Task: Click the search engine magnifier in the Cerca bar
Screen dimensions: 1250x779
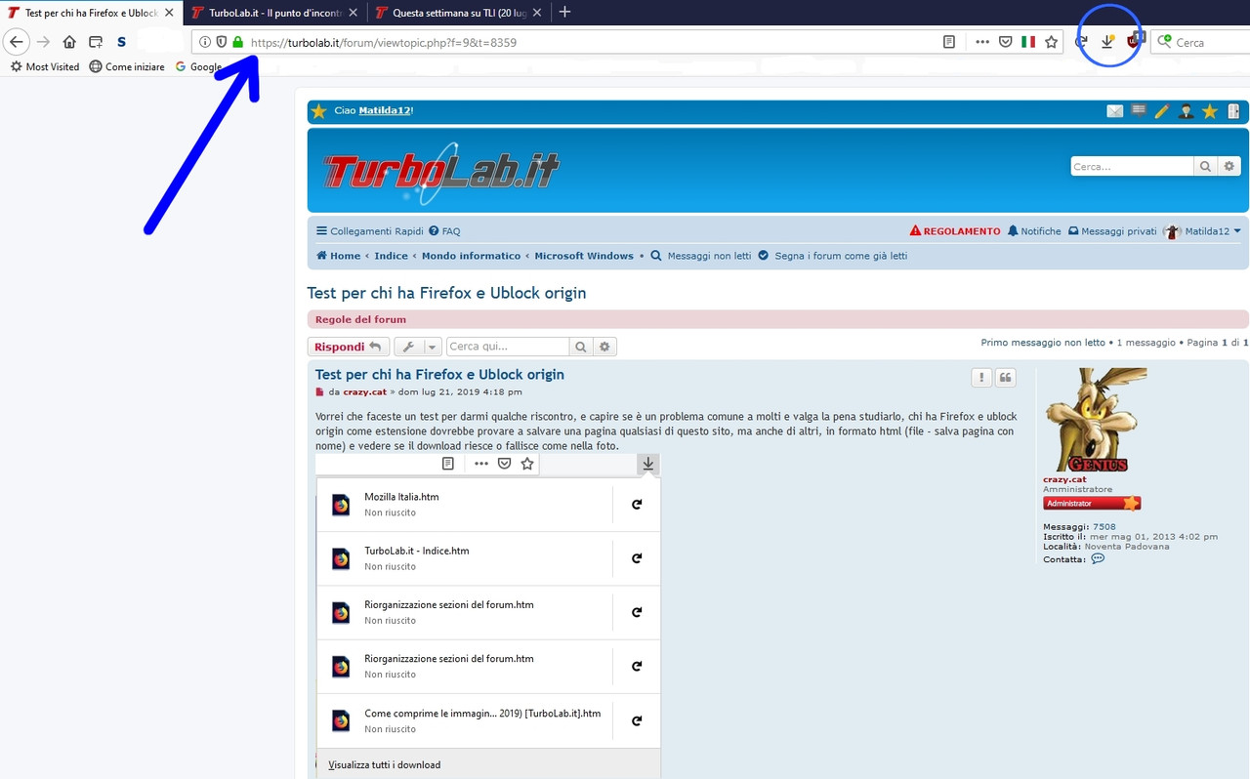Action: click(x=1164, y=42)
